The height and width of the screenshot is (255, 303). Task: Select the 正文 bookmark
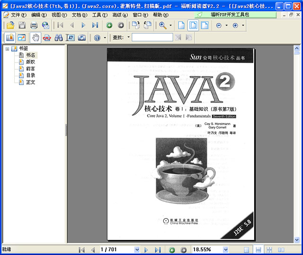pos(30,82)
